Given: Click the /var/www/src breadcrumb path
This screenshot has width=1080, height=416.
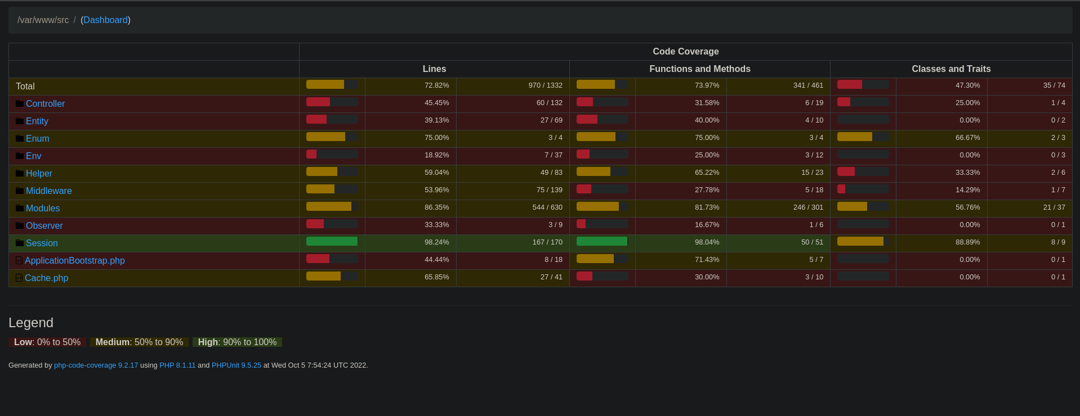Looking at the screenshot, I should [x=43, y=20].
